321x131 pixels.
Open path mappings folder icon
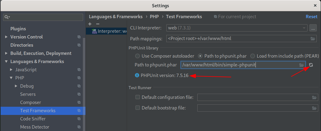coord(313,39)
